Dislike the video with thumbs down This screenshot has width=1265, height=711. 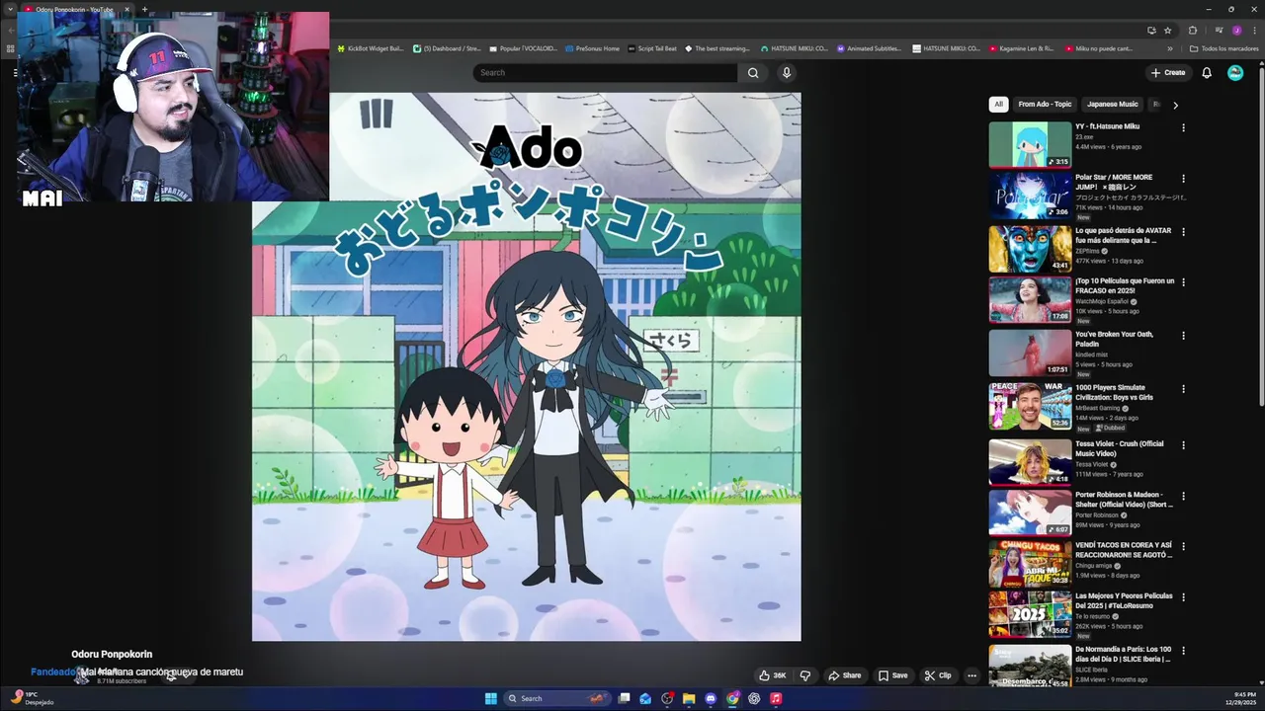pyautogui.click(x=804, y=675)
